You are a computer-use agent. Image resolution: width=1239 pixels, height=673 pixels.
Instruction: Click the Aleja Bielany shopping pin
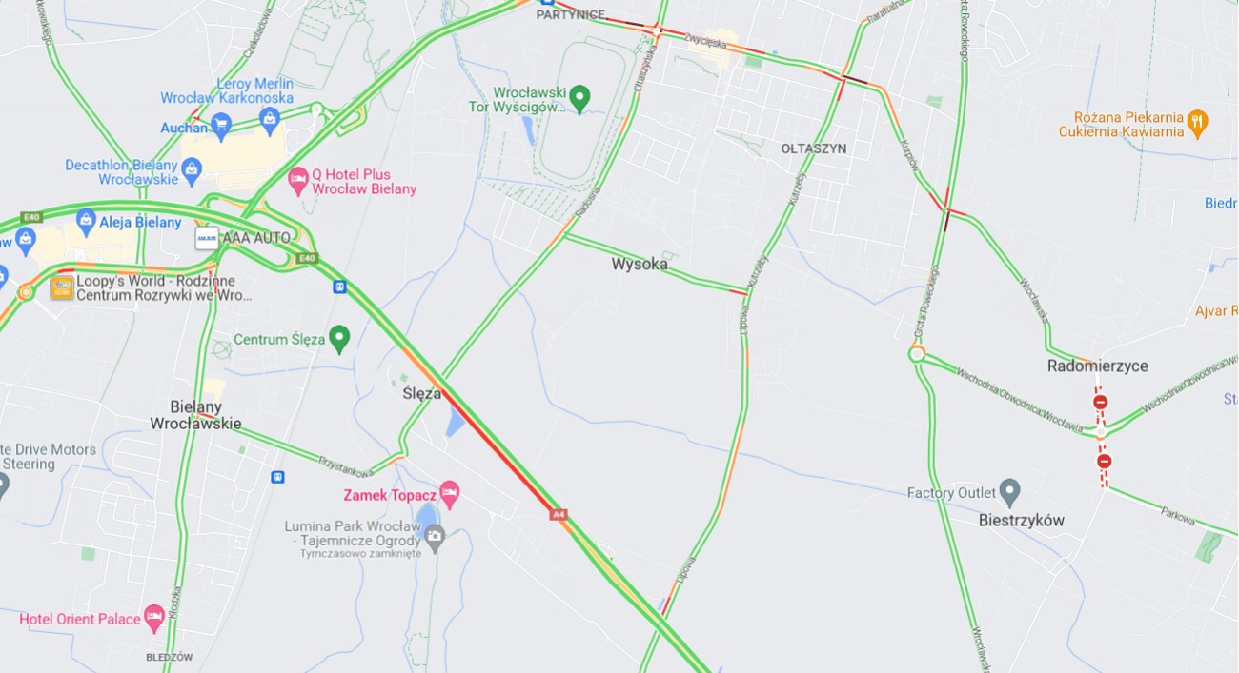click(86, 220)
